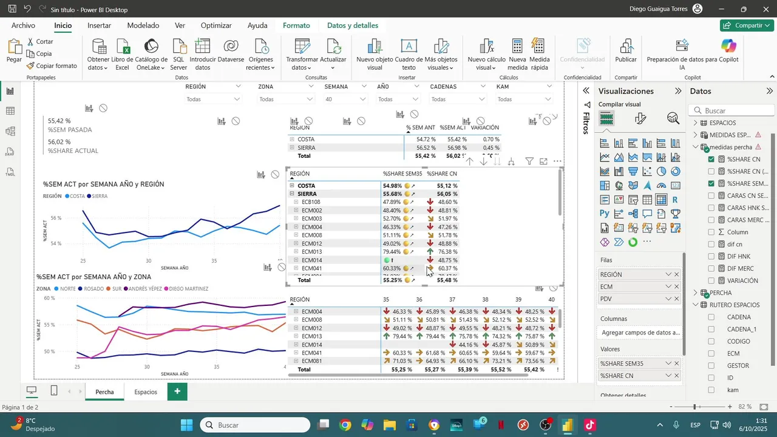Screen dimensions: 777x437
Task: Remove REGIÓN field from Filas
Action: coord(677,274)
